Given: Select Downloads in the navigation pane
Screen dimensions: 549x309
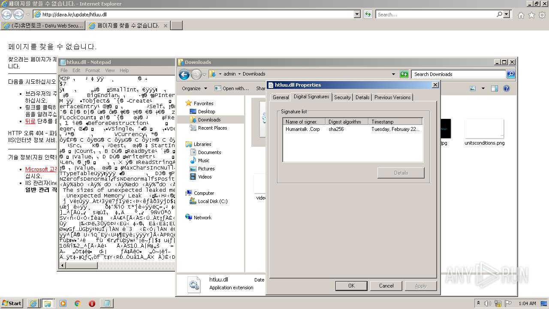Looking at the screenshot, I should coord(209,120).
